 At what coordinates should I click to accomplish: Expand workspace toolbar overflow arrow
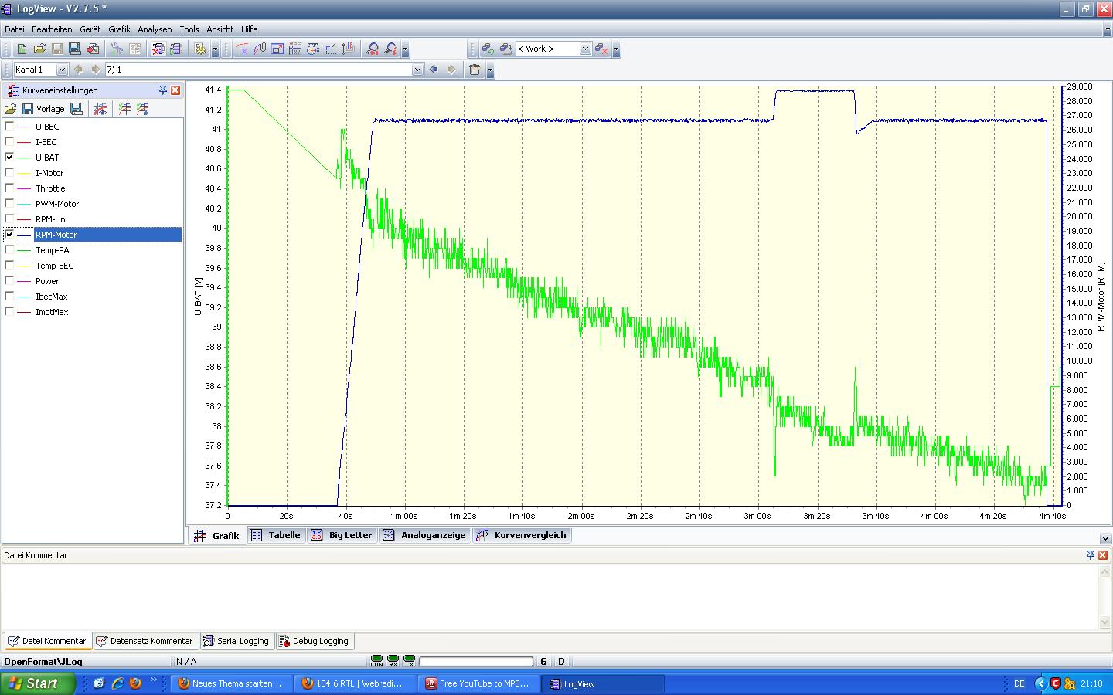pyautogui.click(x=616, y=49)
